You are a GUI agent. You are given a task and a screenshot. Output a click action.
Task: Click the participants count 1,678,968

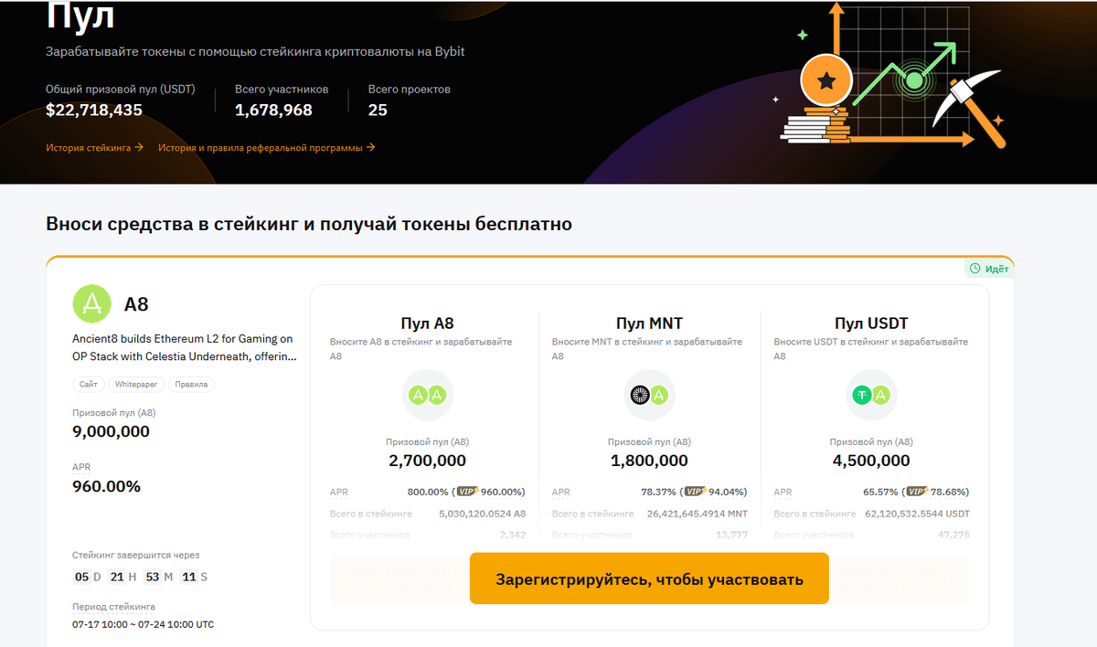pos(273,111)
